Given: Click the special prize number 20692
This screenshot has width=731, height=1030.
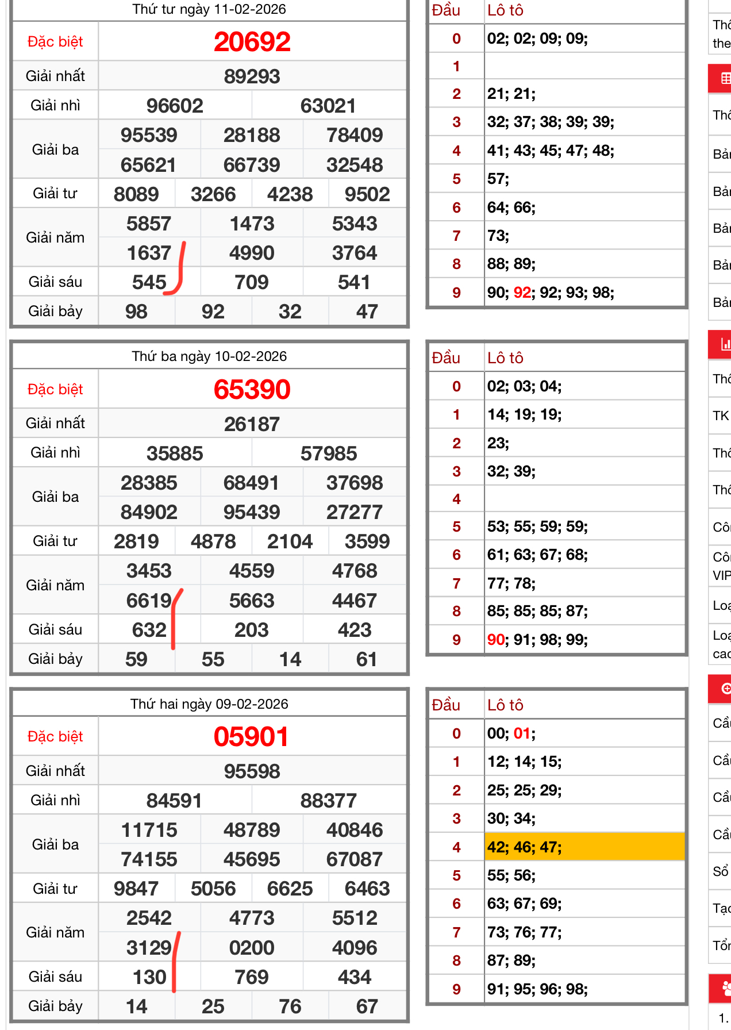Looking at the screenshot, I should (252, 42).
